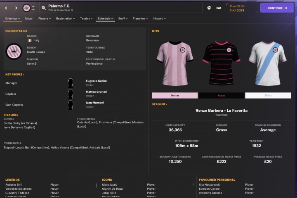
Task: Click the Icons list scrollbar
Action: coord(193,184)
